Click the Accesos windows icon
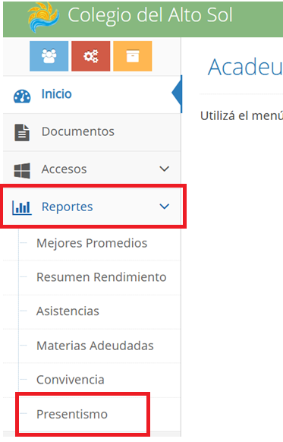 pos(22,170)
